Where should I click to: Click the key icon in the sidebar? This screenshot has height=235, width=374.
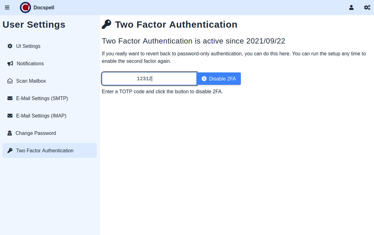click(10, 151)
